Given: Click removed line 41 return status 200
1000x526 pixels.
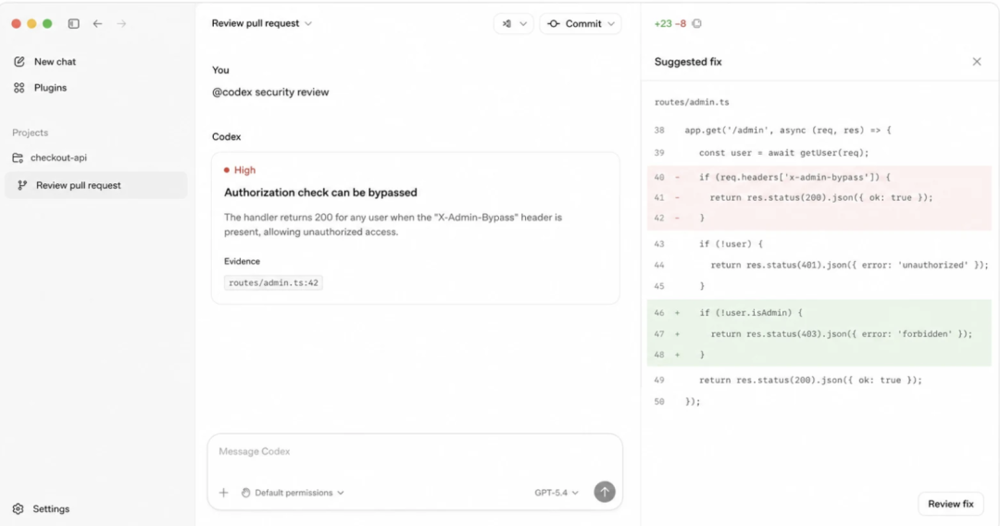Looking at the screenshot, I should tap(819, 197).
